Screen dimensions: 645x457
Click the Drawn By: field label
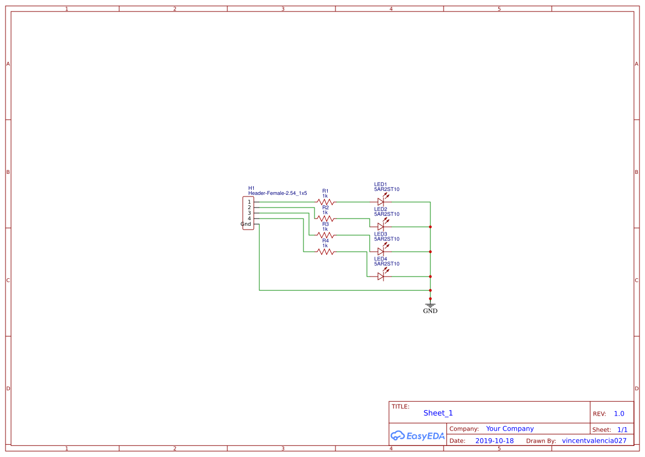pos(541,441)
